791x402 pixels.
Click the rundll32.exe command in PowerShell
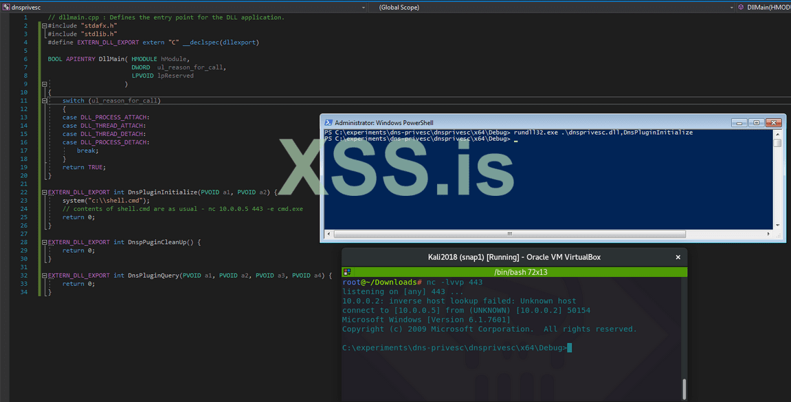coord(603,133)
